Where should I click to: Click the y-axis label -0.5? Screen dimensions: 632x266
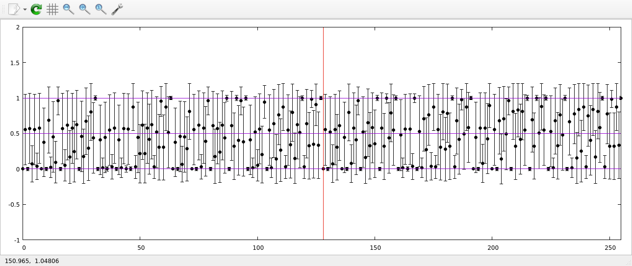[x=14, y=204]
